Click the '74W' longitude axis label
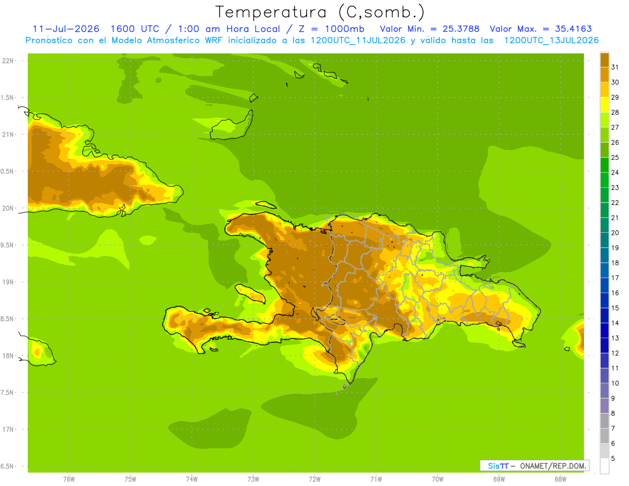The image size is (629, 486). 192,479
